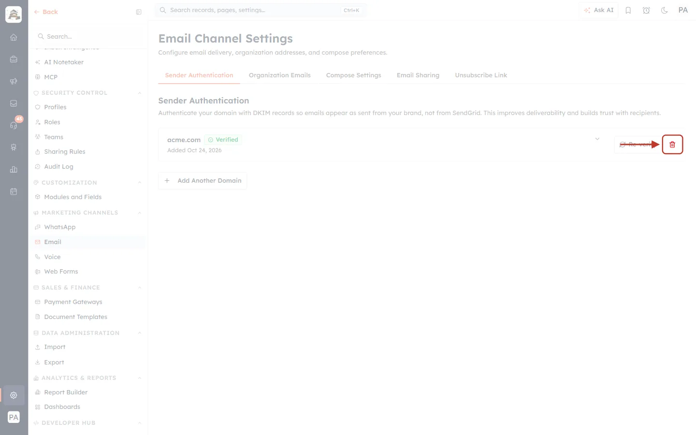The image size is (696, 435).
Task: Collapse the Data Administration section
Action: point(140,333)
